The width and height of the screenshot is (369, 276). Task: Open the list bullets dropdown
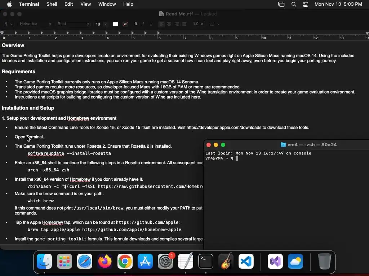coord(214,24)
